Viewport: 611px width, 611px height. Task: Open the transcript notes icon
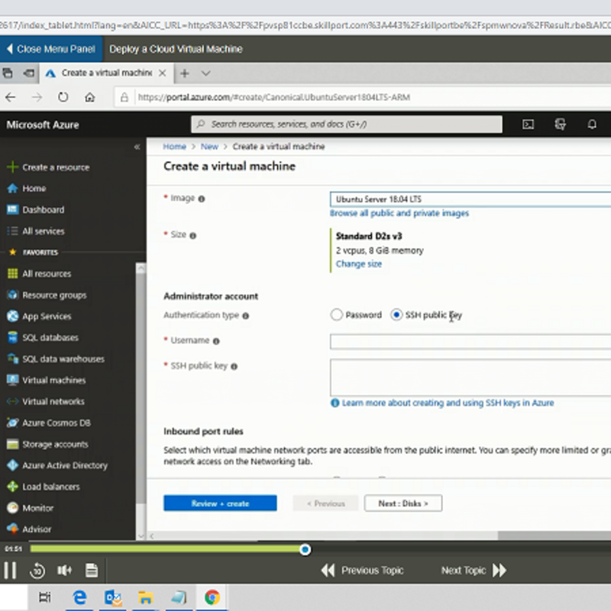(92, 571)
